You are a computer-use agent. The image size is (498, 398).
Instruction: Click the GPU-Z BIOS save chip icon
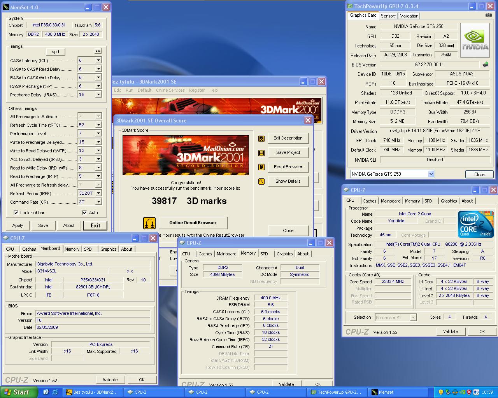point(486,65)
